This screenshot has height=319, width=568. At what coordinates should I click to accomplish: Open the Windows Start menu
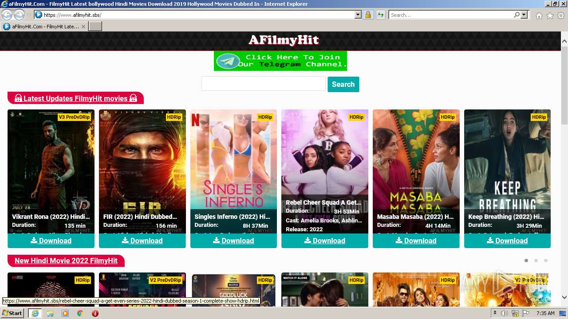pyautogui.click(x=12, y=313)
